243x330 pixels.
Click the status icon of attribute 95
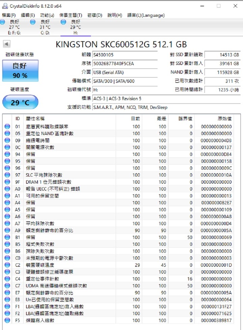coord(7,161)
